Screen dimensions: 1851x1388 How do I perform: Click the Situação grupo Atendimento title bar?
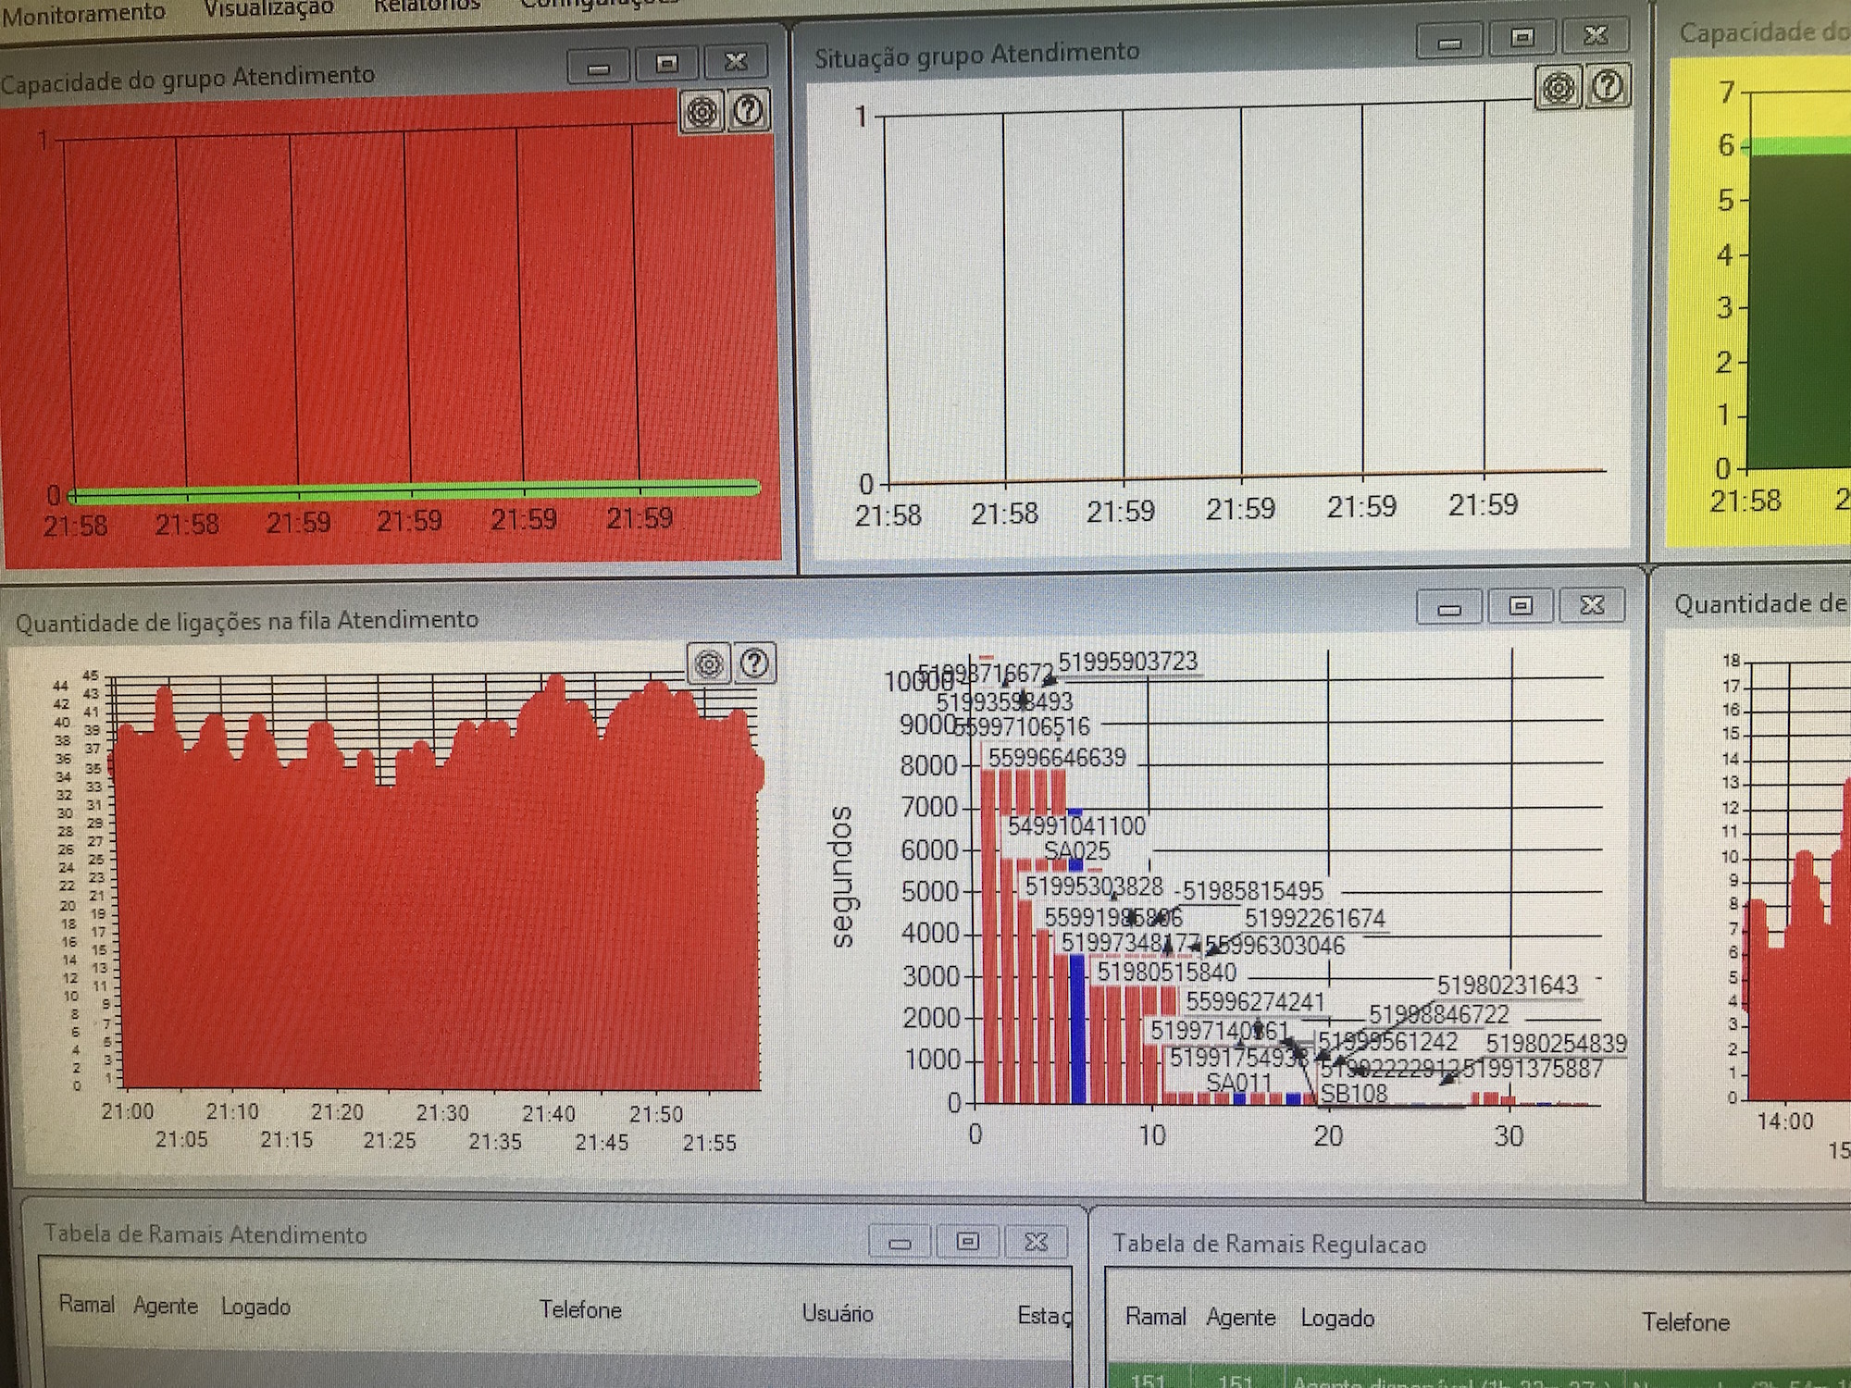point(976,55)
